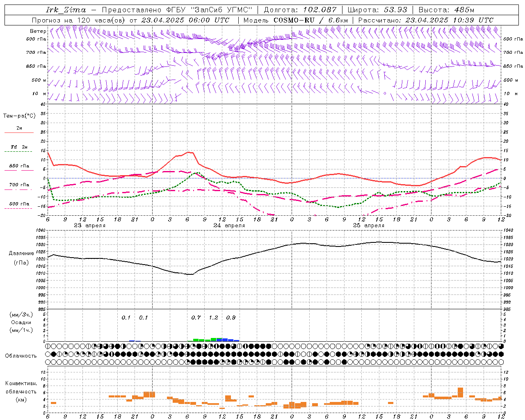This screenshot has width=525, height=420.
Task: Click the date label "25 апреля"
Action: (368, 226)
